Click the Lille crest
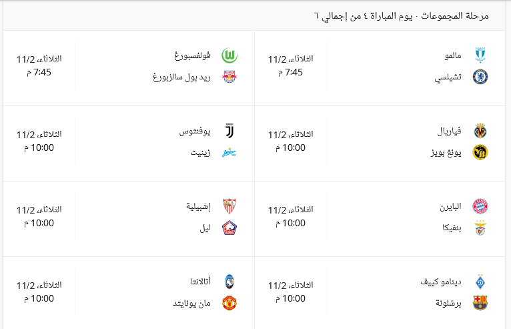 coord(229,228)
